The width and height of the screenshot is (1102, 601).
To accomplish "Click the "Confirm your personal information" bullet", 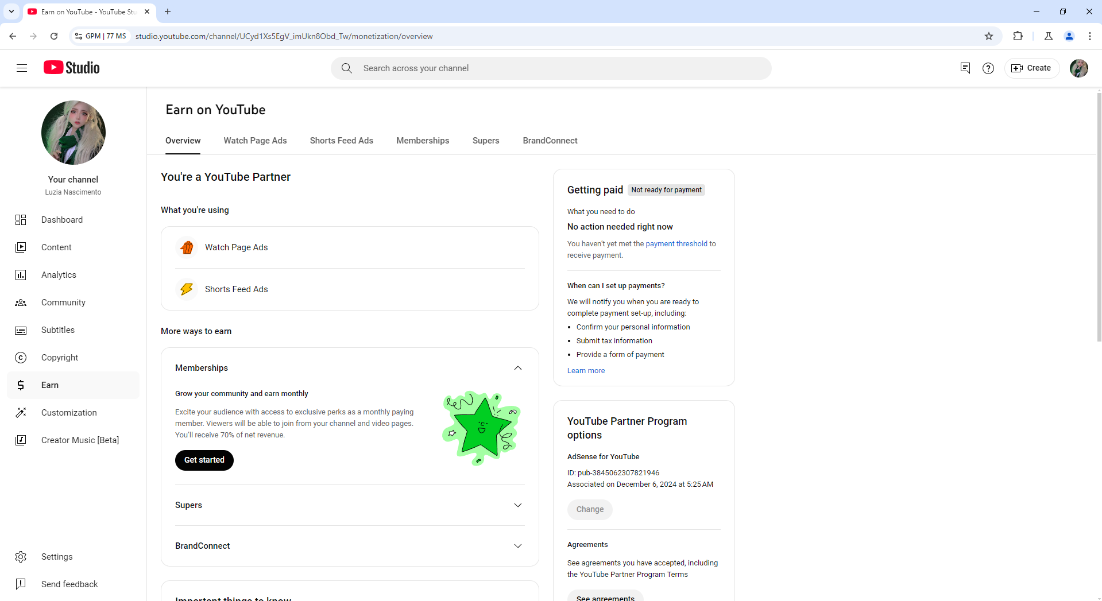I will coord(633,327).
